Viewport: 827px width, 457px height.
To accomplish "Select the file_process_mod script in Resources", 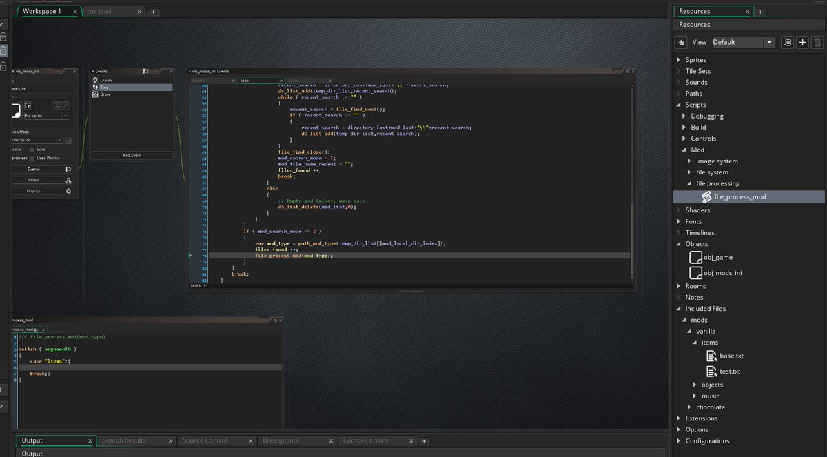I will tap(741, 196).
